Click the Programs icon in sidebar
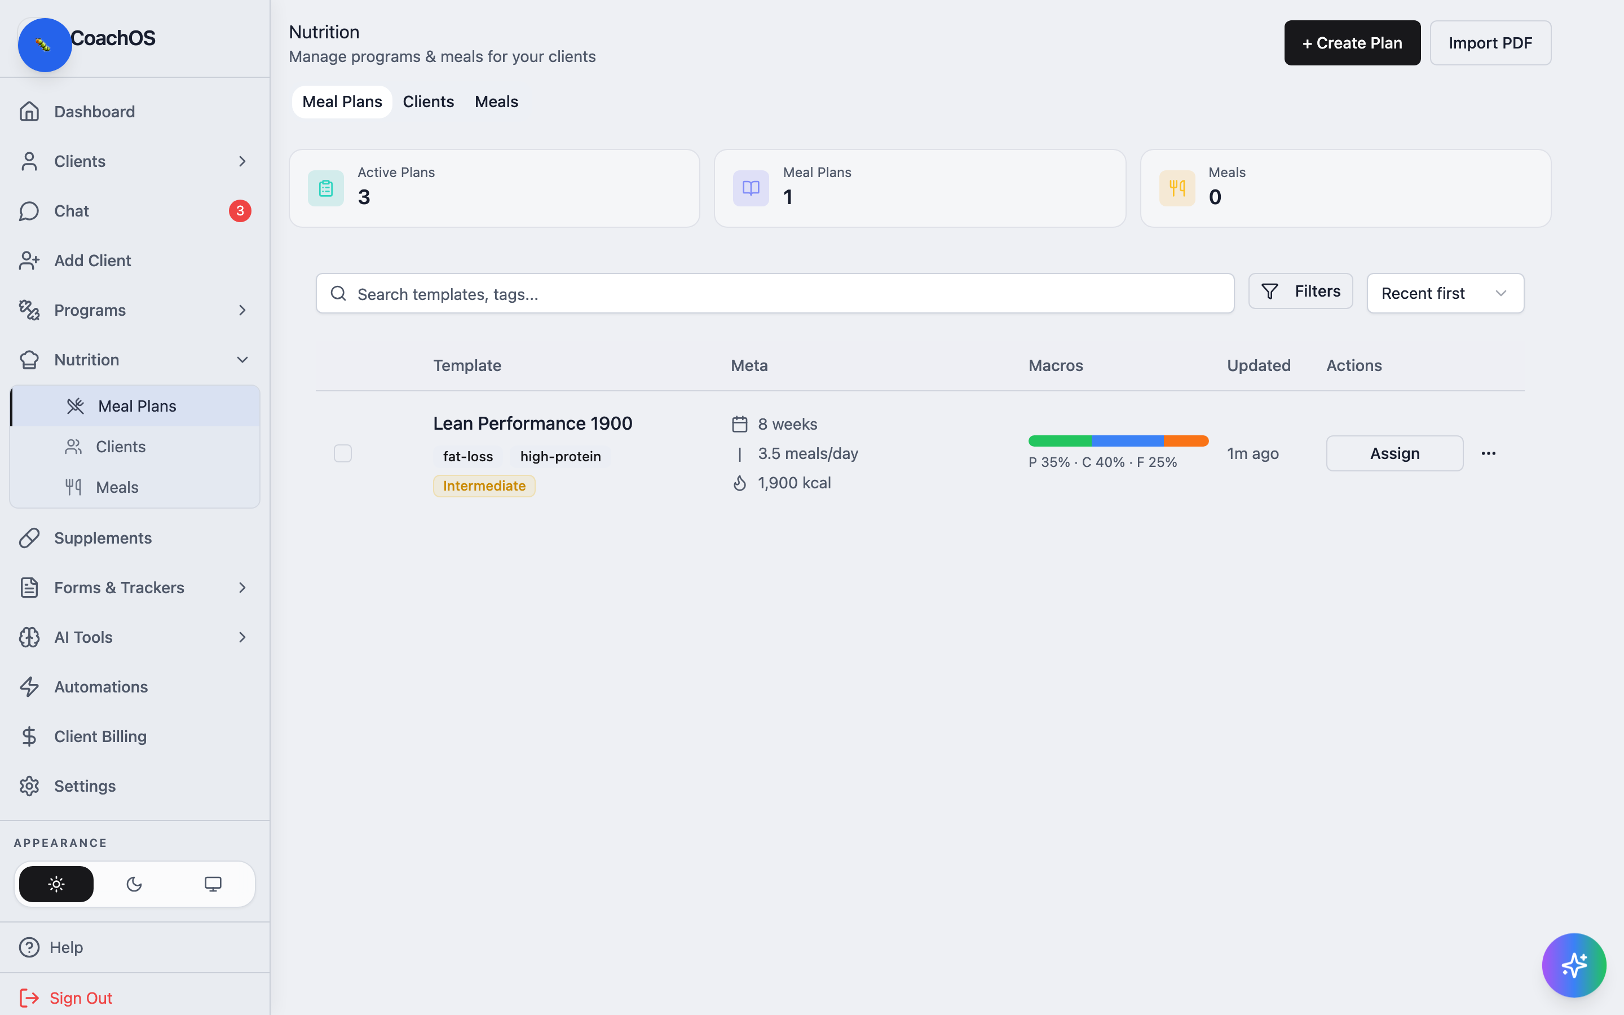Image resolution: width=1624 pixels, height=1015 pixels. pyautogui.click(x=29, y=310)
